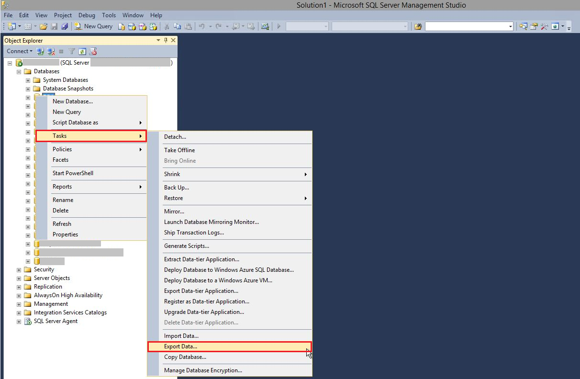Open the View menu
This screenshot has height=379, width=580.
tap(42, 15)
